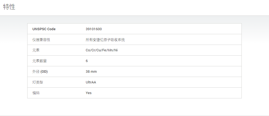Click the Co/Cr/Cu/Fe/Mn/Ni elements value

click(102, 51)
